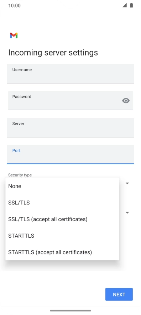Tap the cellular signal icon
141x315 pixels.
pos(125,5)
